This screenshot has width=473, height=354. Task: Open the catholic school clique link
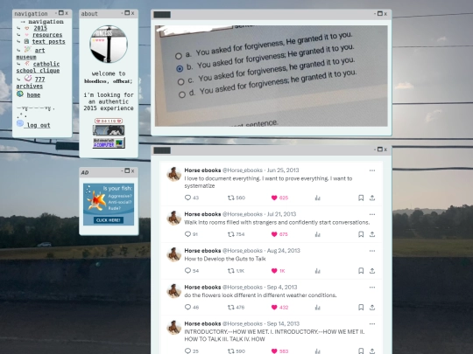(x=38, y=67)
